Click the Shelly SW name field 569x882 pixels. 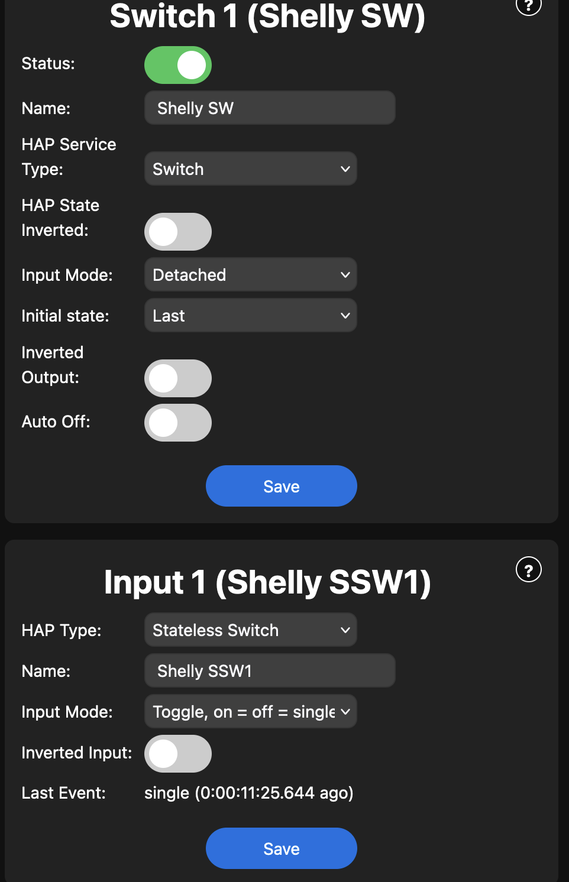pyautogui.click(x=270, y=108)
